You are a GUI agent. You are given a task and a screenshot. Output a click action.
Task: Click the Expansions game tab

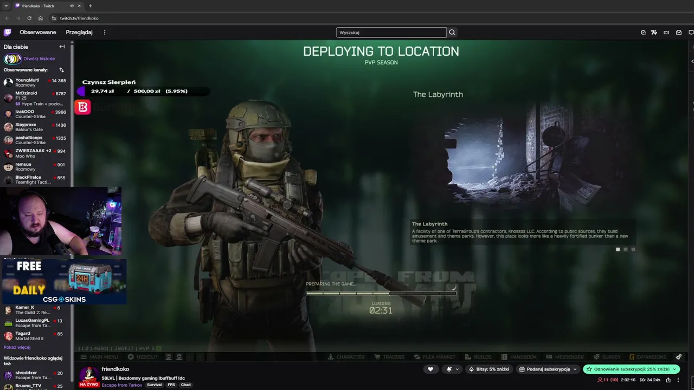647,357
